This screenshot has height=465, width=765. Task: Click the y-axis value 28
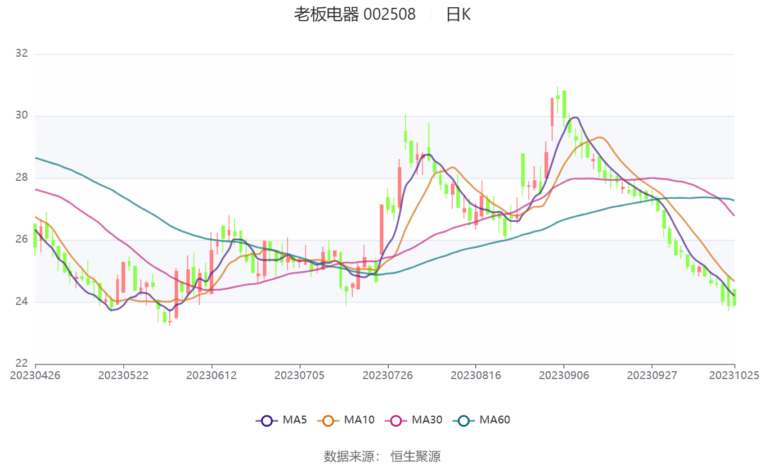21,177
